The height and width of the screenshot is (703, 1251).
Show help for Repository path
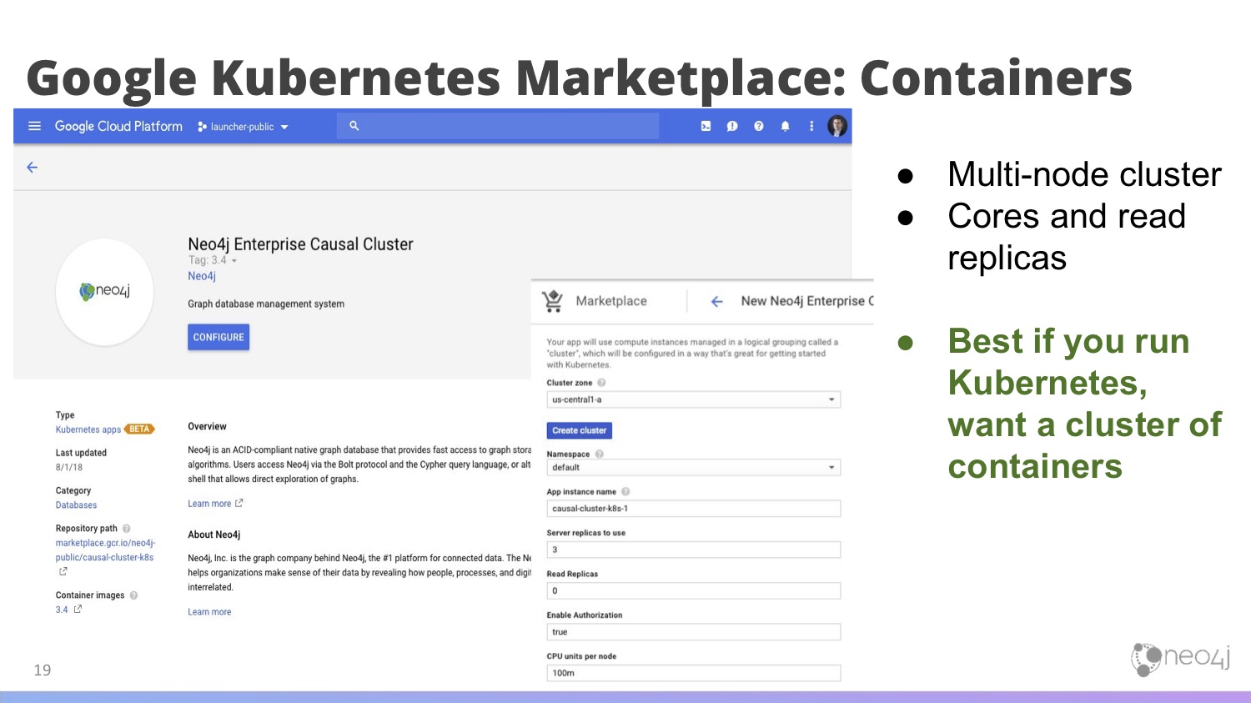[127, 529]
